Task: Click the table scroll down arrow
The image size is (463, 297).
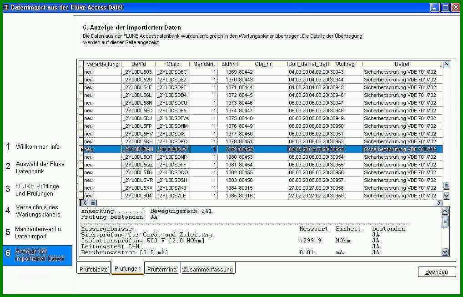Action: coord(446,196)
